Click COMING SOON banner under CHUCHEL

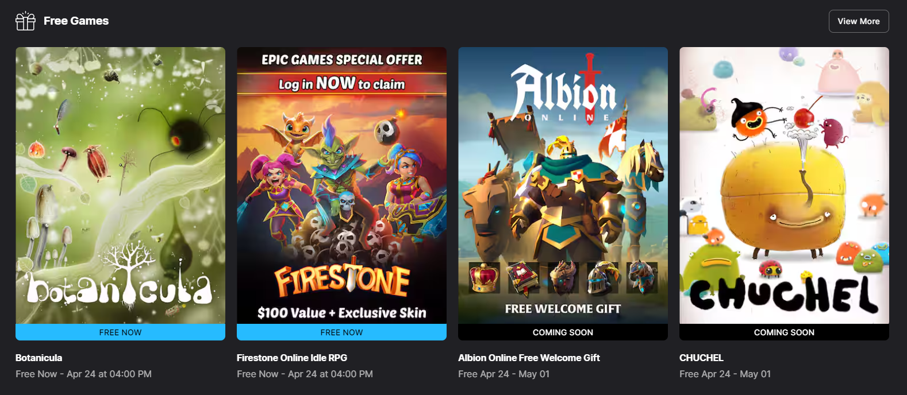point(784,332)
